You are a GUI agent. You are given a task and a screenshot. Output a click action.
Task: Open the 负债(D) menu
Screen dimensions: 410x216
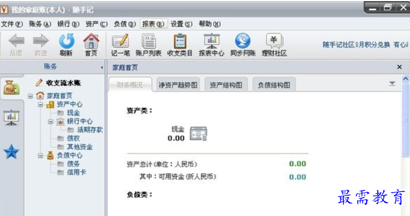click(x=125, y=24)
